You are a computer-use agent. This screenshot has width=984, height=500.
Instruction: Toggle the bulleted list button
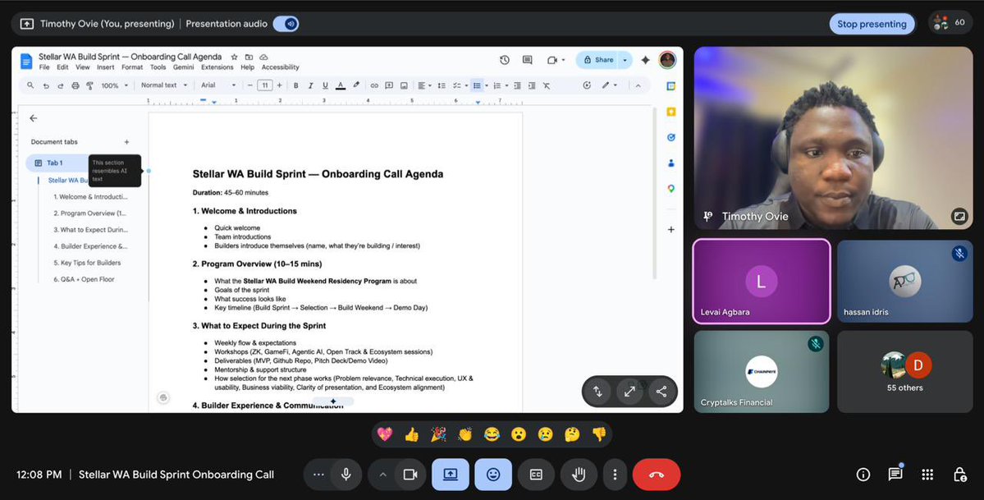click(x=477, y=85)
